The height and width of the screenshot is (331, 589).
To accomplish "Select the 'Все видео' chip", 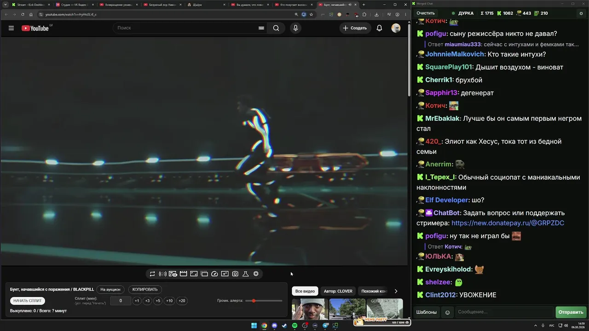I will [x=305, y=291].
